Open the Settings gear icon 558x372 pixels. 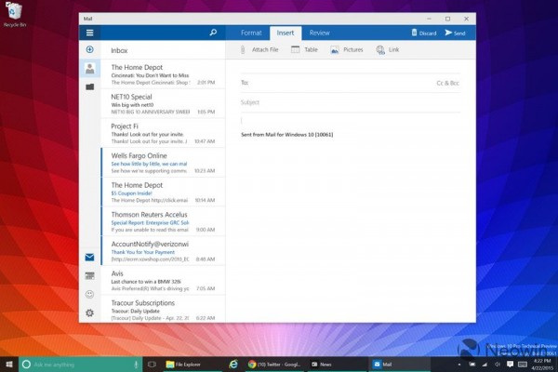(89, 312)
